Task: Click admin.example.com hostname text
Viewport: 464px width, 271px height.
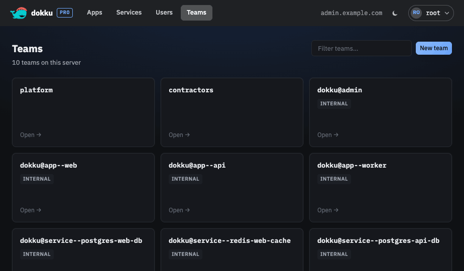Action: coord(352,13)
